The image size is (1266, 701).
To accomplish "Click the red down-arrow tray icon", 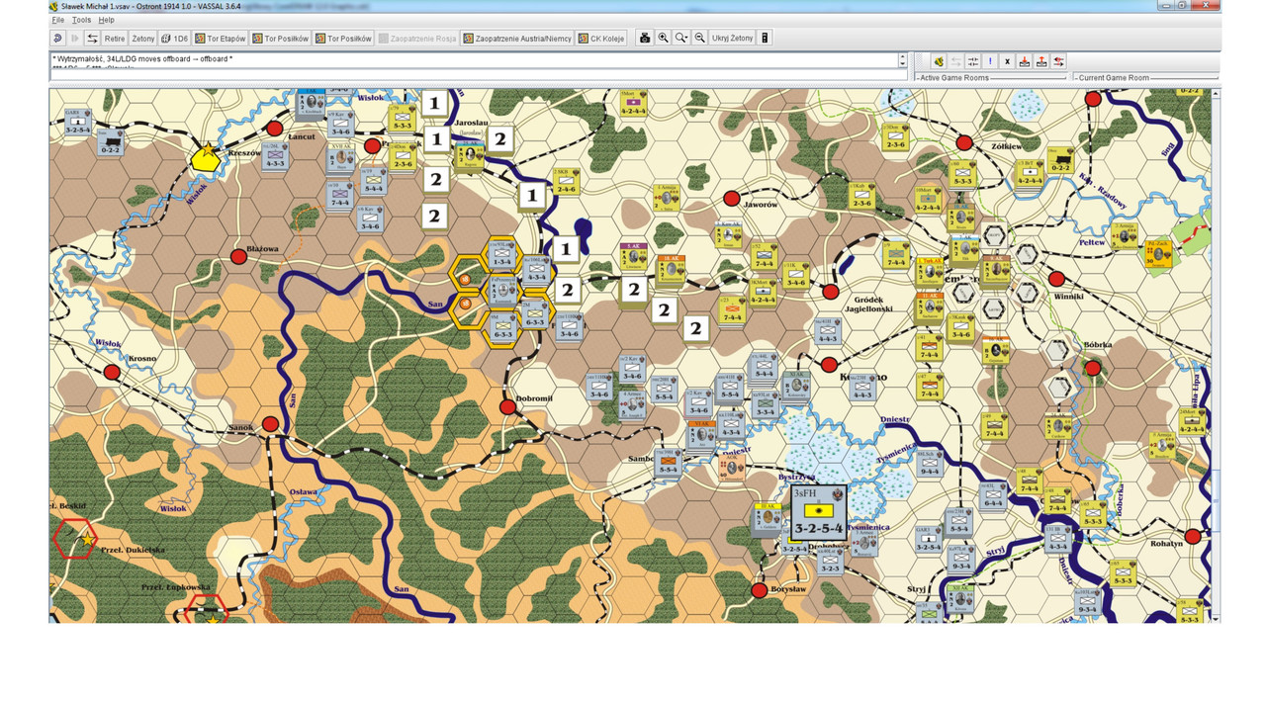I will [1025, 61].
